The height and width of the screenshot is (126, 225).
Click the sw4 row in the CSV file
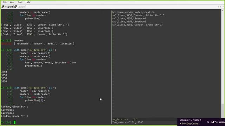click(137, 25)
